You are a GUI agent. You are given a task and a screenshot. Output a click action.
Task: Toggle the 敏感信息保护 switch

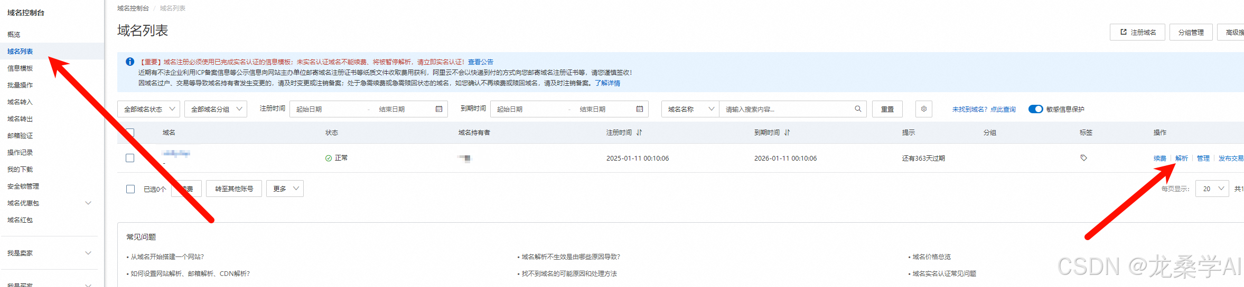[x=1035, y=109]
